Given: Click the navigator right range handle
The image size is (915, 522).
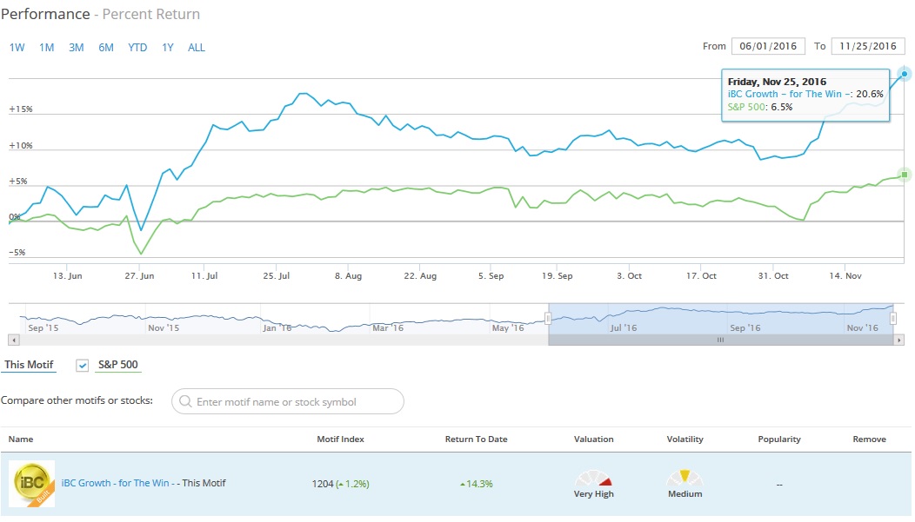Looking at the screenshot, I should 893,319.
